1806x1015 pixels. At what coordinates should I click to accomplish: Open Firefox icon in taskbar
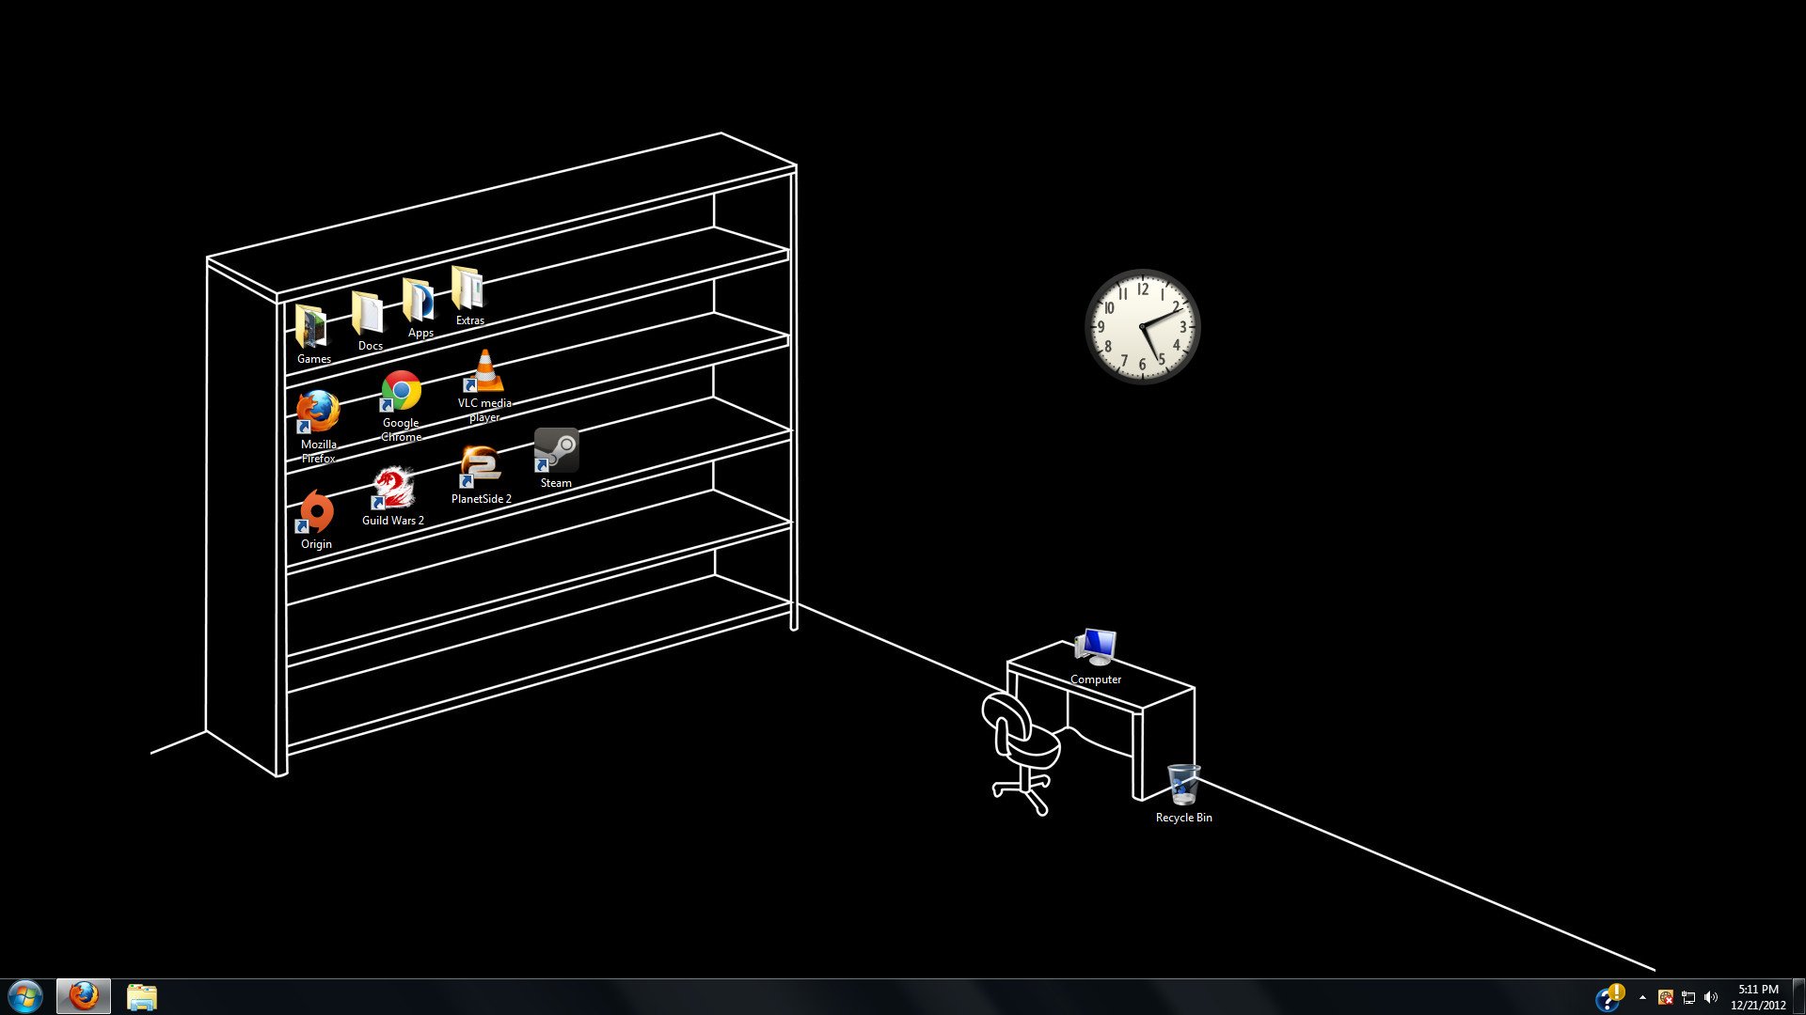[x=81, y=996]
